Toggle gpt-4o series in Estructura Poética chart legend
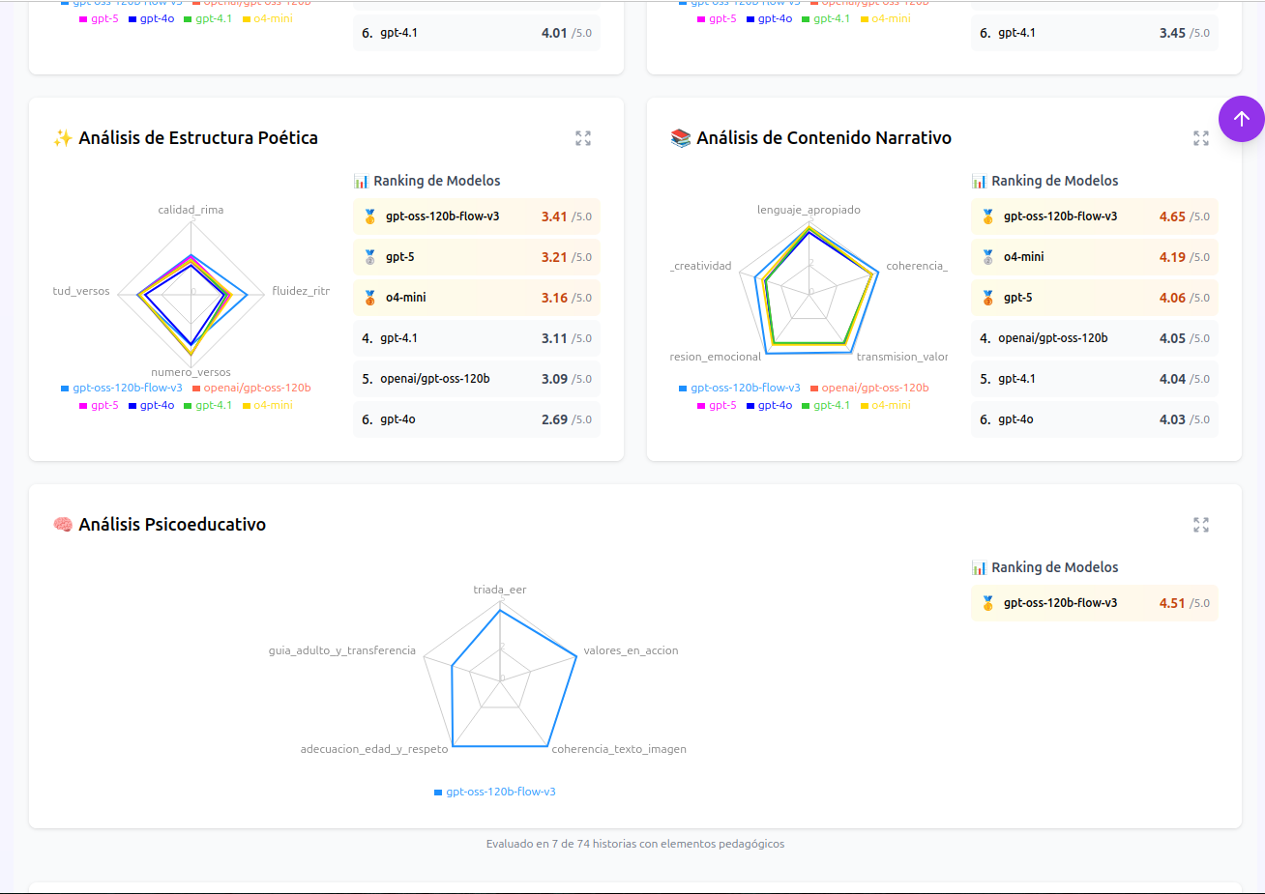1265x894 pixels. (152, 405)
